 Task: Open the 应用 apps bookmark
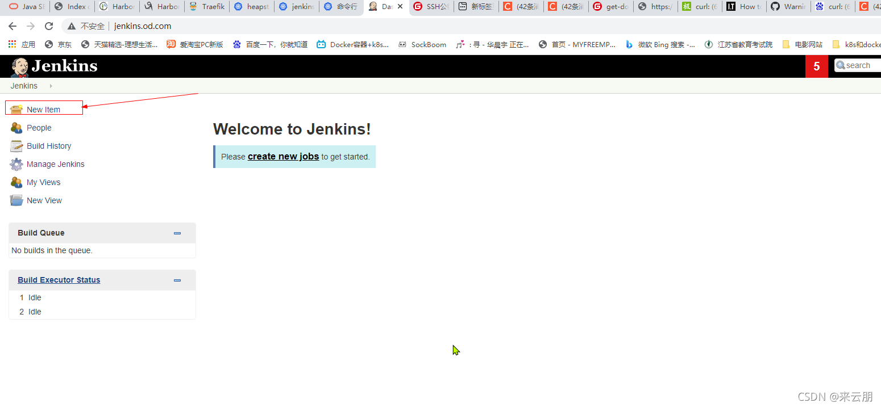click(x=22, y=44)
